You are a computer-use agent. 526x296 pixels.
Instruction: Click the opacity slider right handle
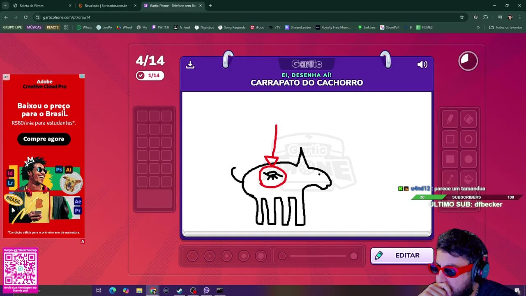(x=354, y=256)
